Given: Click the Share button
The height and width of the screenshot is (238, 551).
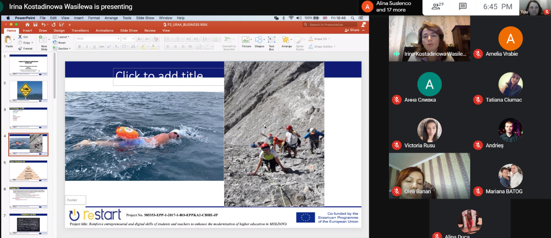Looking at the screenshot, I should [x=352, y=30].
